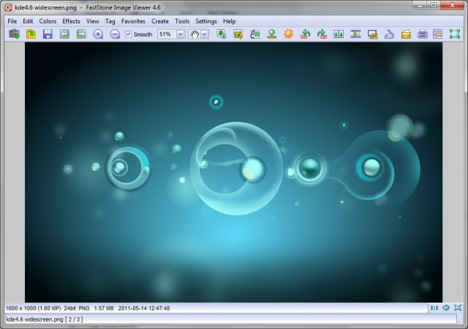Click the best fit status bar icon
Image resolution: width=468 pixels, height=329 pixels.
point(446,308)
